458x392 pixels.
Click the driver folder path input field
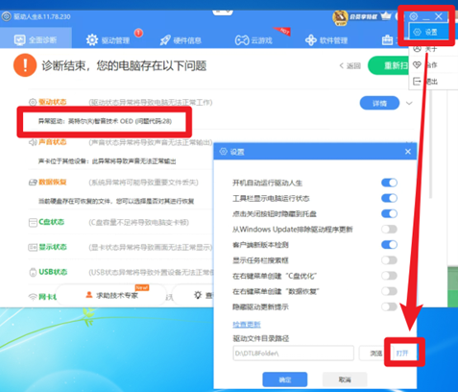(294, 354)
